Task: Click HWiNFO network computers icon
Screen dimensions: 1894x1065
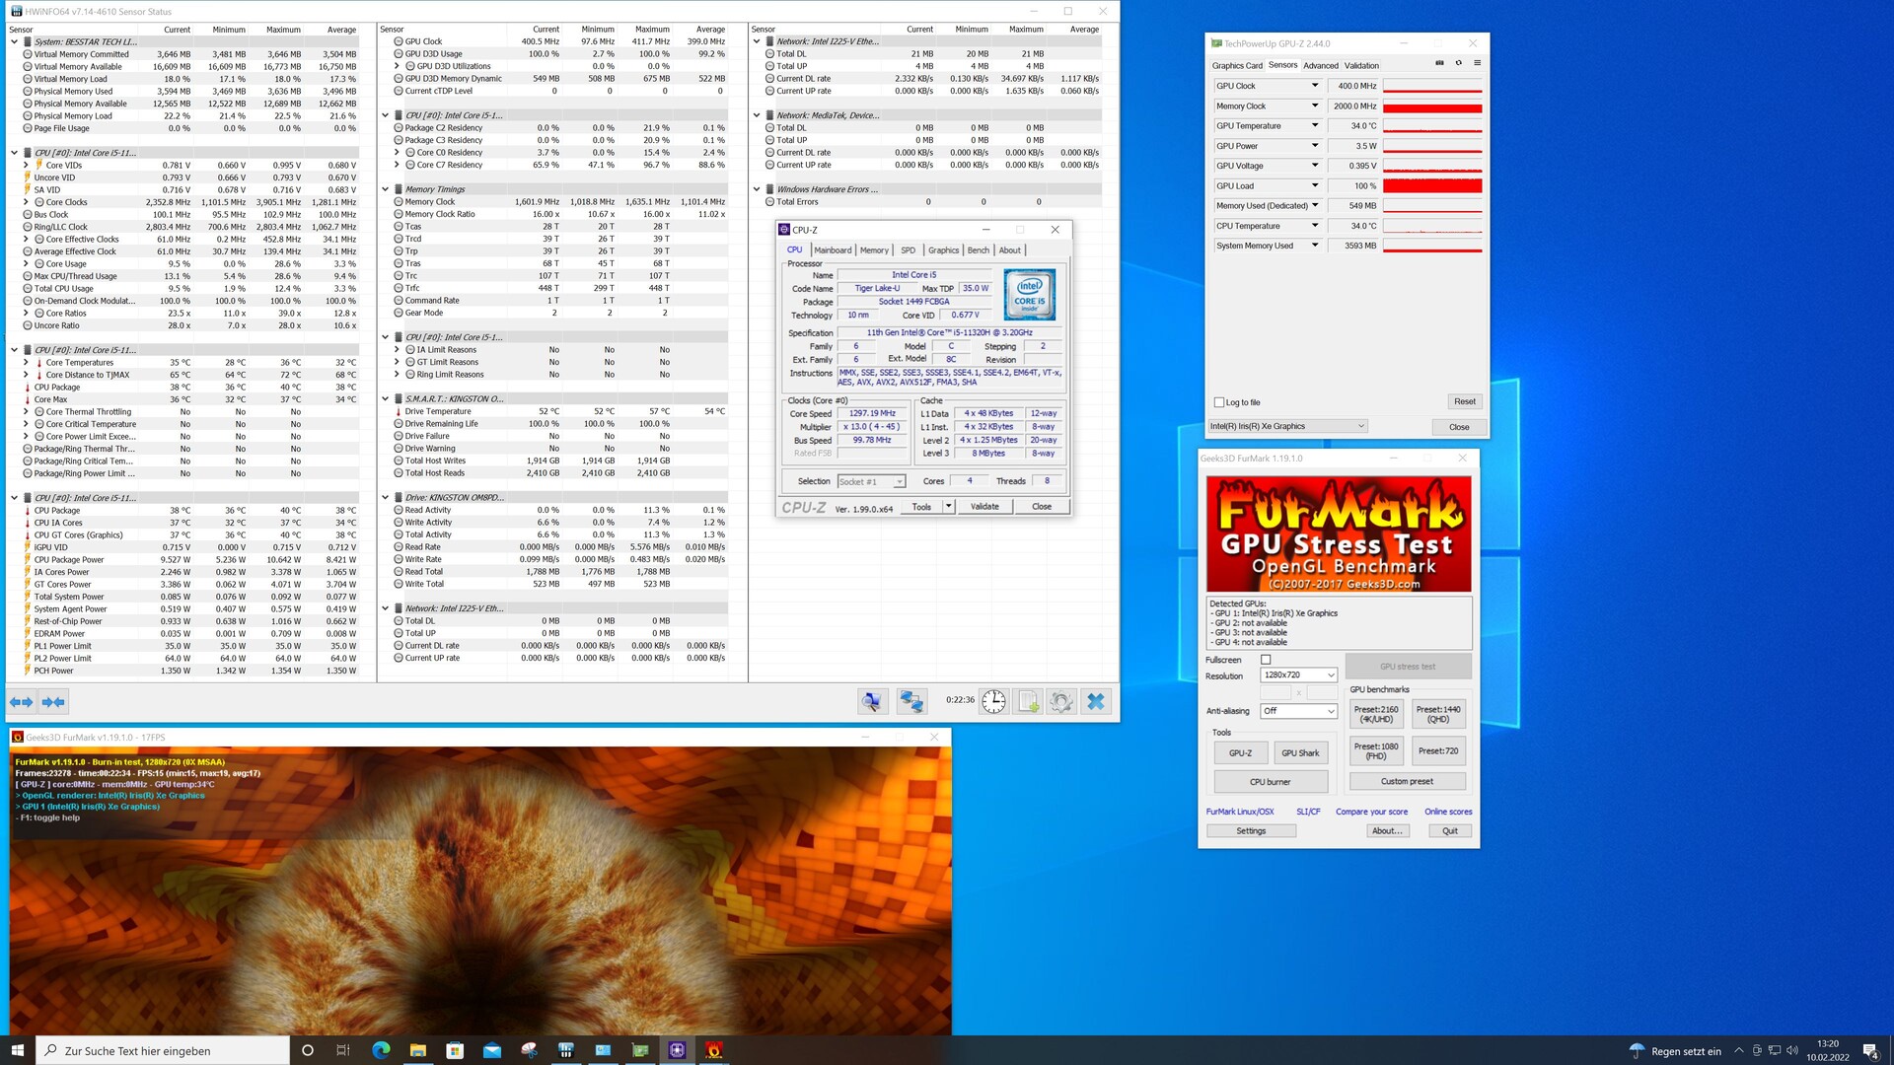Action: [x=911, y=701]
